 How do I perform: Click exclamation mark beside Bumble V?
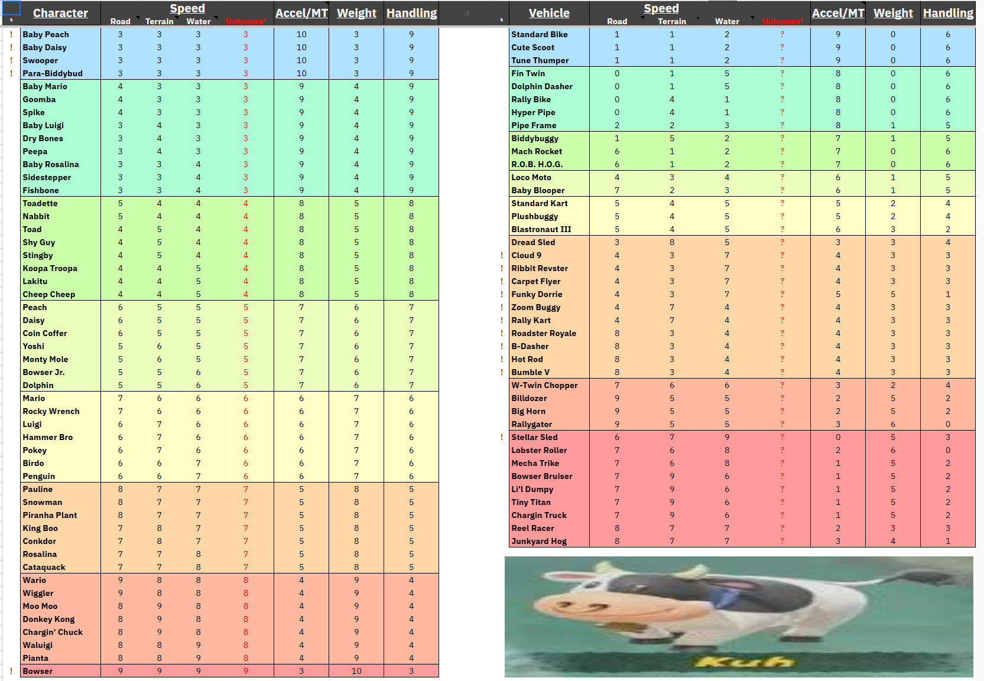pos(502,372)
